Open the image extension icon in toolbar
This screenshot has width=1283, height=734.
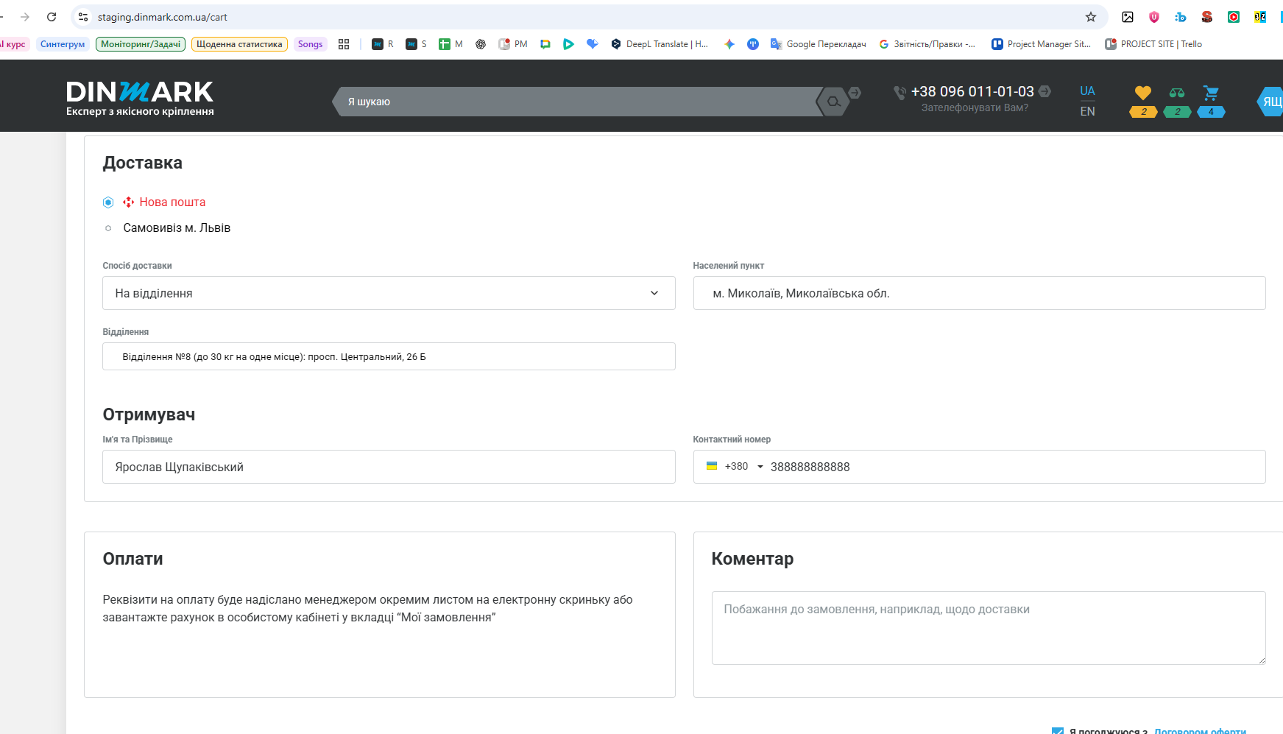pyautogui.click(x=1127, y=17)
